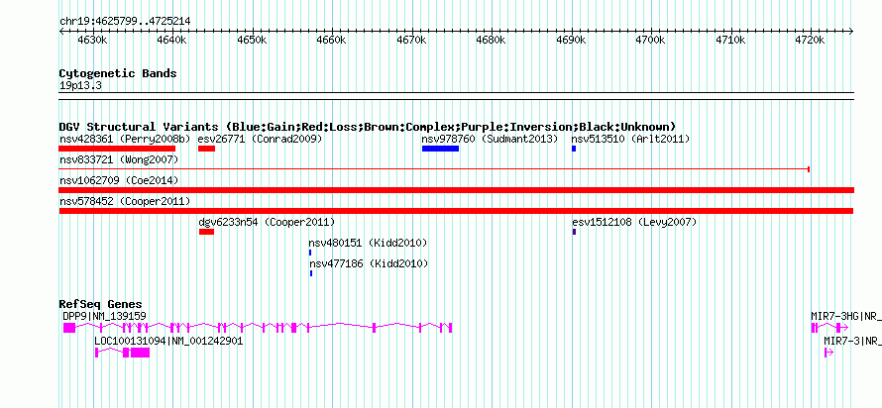Click the 4630k ruler position
This screenshot has height=408, width=882.
tap(92, 40)
